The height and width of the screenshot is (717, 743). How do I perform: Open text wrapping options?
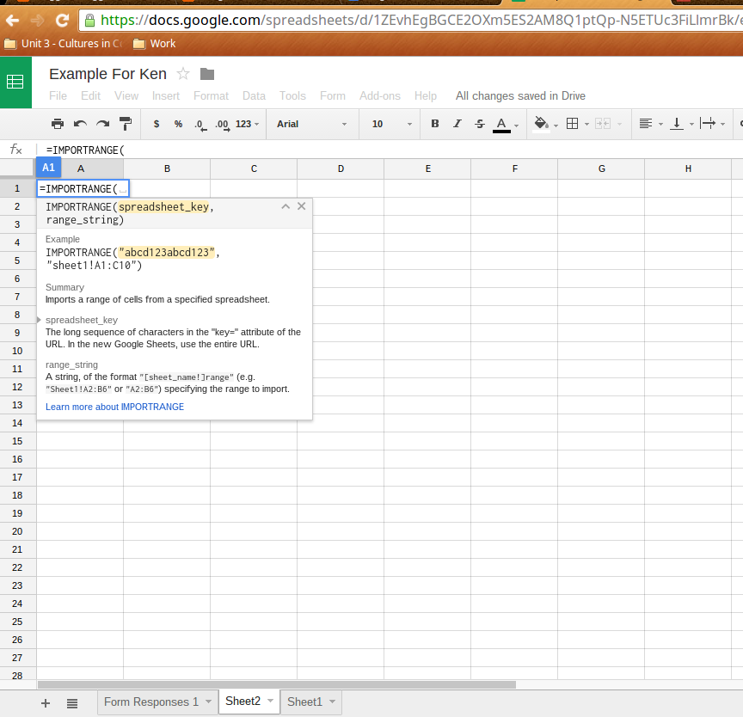712,124
